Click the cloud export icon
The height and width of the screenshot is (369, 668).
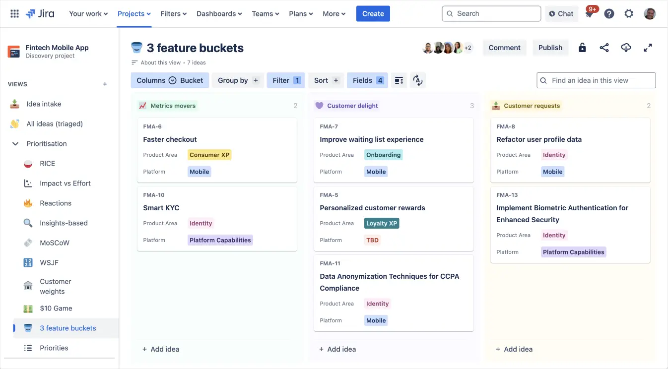pyautogui.click(x=626, y=48)
